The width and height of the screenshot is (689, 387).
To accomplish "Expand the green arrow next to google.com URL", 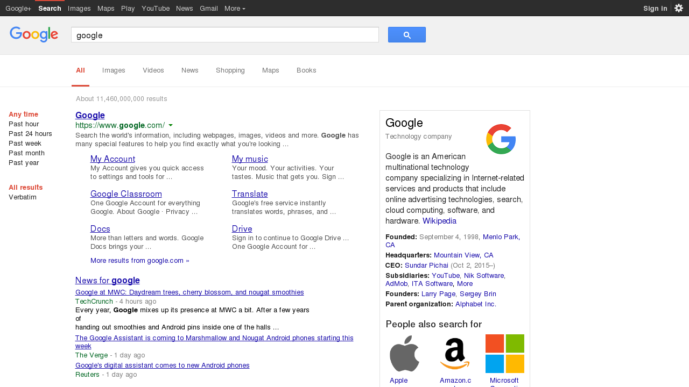I will 171,125.
